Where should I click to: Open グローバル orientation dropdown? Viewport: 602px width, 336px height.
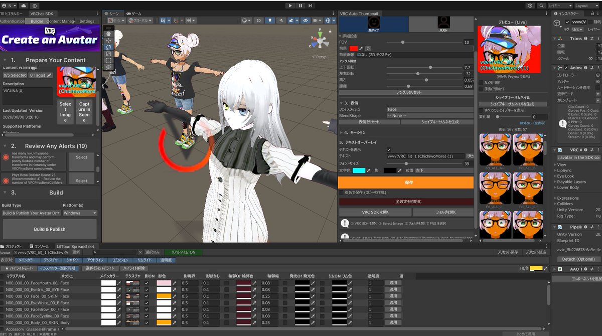tap(141, 21)
